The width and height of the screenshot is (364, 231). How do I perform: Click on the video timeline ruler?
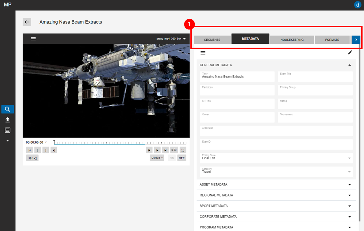tap(120, 143)
